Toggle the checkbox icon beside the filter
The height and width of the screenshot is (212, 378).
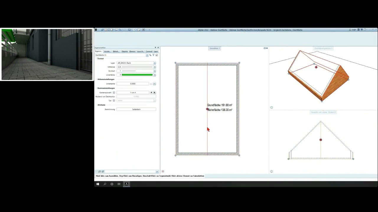pyautogui.click(x=157, y=55)
